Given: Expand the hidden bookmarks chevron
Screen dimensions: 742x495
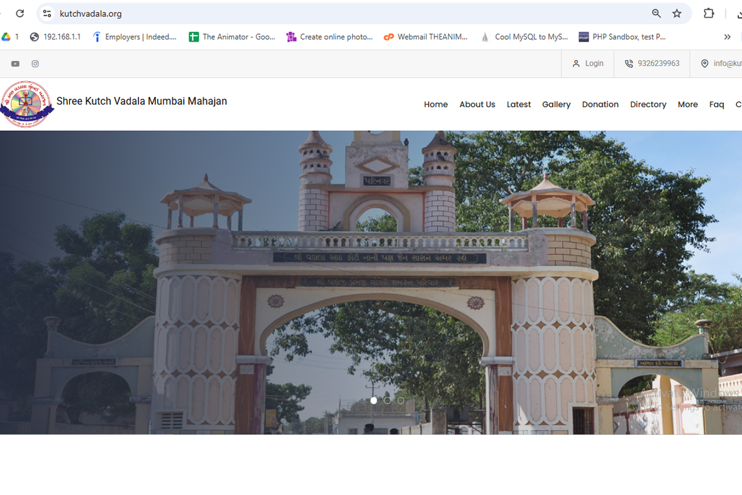Looking at the screenshot, I should click(x=728, y=36).
